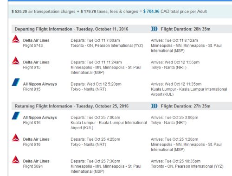Screen dimensions: 232x176
Task: Click the blue arrows icon next to 28h 35m duration
Action: coord(154,29)
